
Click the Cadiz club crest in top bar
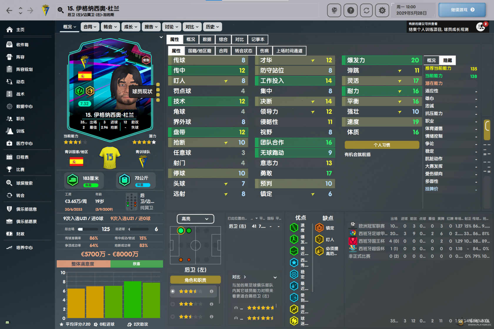pos(45,10)
